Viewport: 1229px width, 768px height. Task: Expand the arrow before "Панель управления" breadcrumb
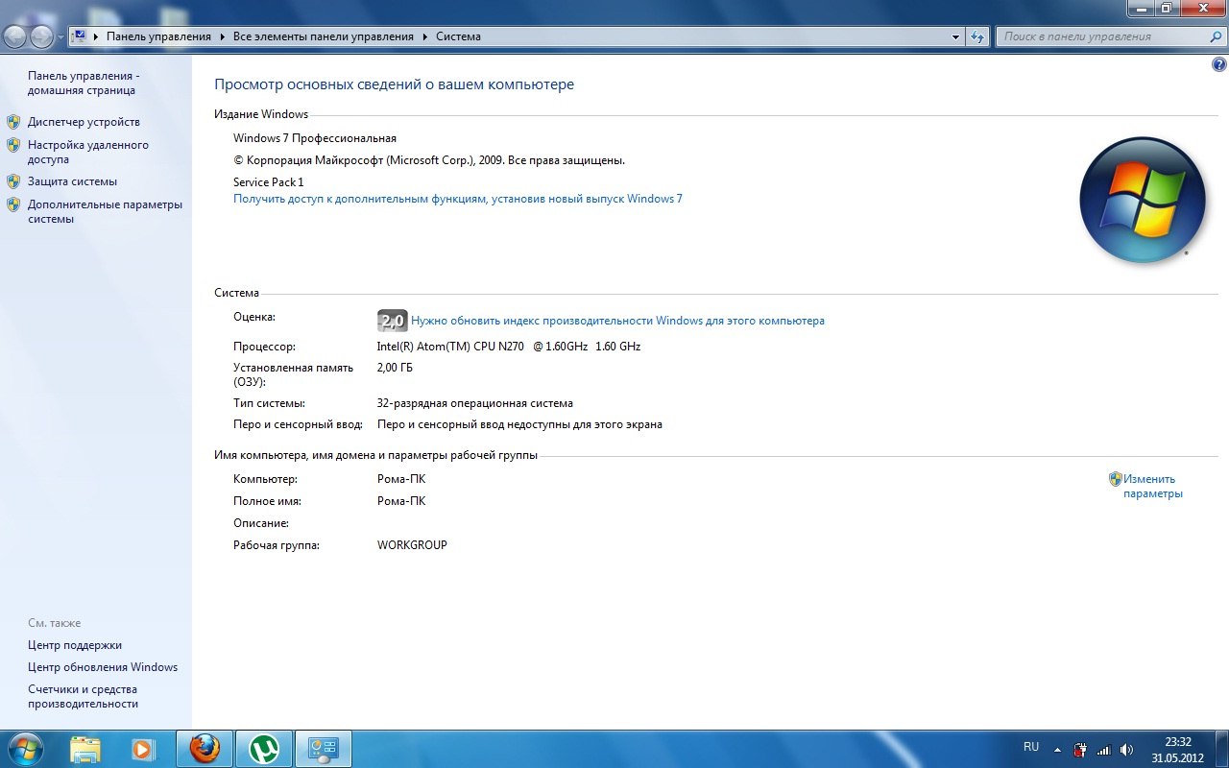[96, 36]
